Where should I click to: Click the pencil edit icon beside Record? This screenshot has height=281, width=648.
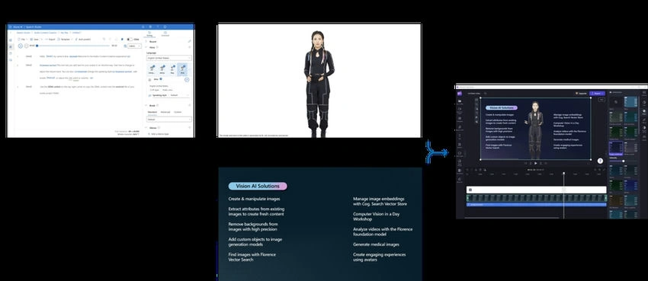click(189, 41)
